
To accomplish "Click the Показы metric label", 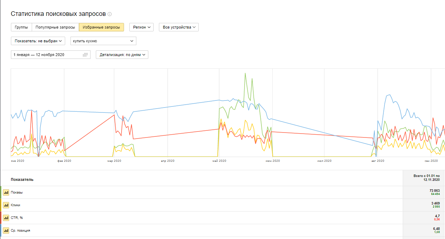I will (x=18, y=192).
